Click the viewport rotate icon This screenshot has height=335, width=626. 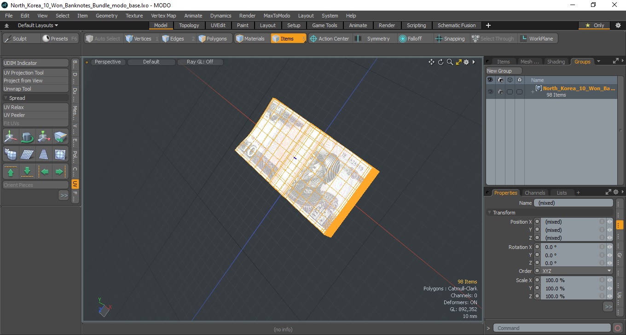[x=441, y=62]
